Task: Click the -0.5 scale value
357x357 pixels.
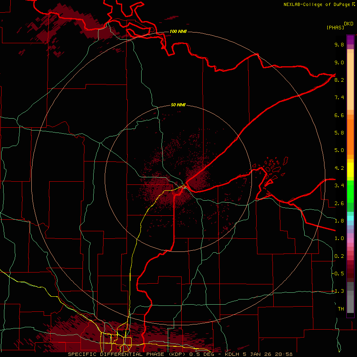Action: pyautogui.click(x=338, y=274)
